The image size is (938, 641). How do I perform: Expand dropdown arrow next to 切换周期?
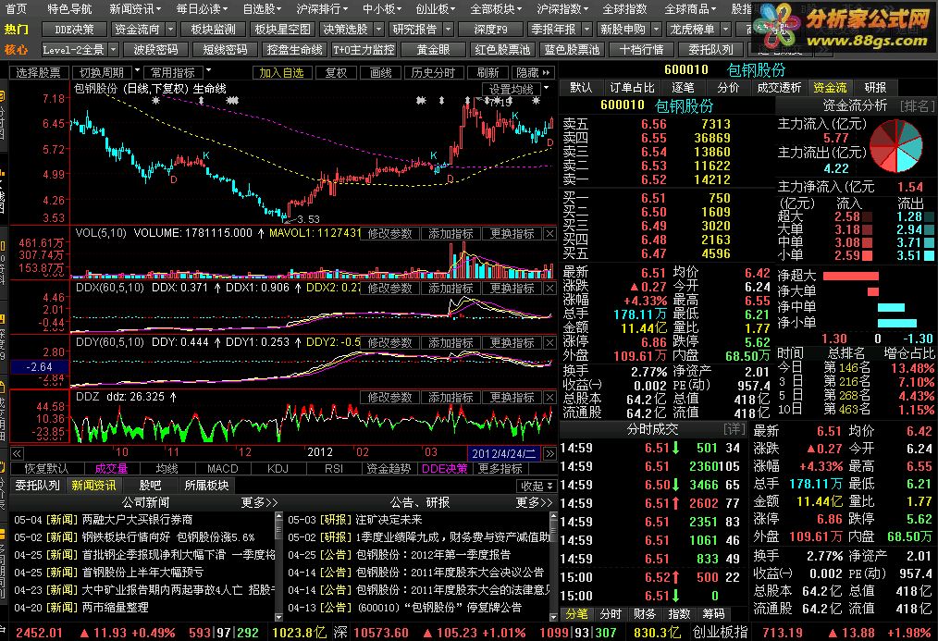tap(137, 70)
